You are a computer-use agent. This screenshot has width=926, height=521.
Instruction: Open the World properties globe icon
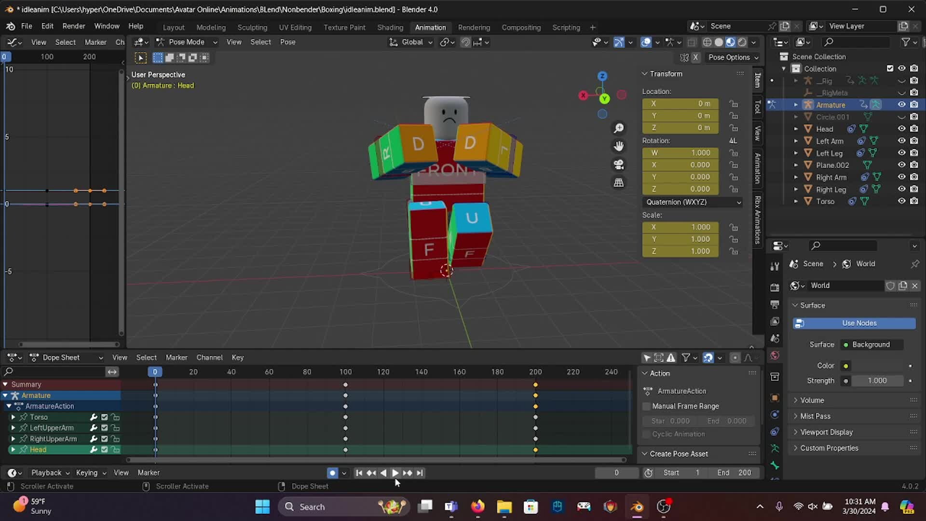[x=775, y=355]
